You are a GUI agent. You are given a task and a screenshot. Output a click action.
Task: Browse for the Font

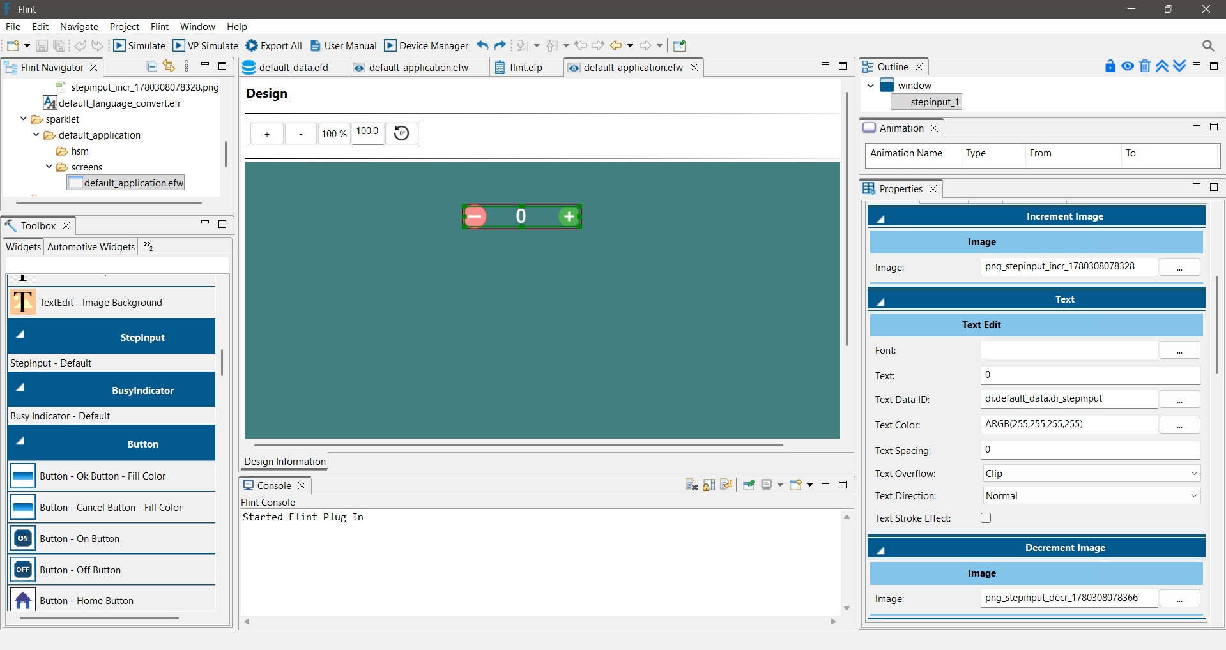click(x=1179, y=350)
